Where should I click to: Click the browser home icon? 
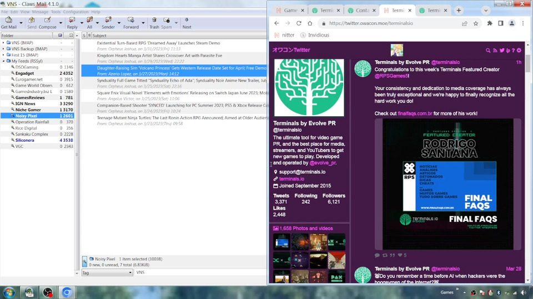tap(310, 23)
